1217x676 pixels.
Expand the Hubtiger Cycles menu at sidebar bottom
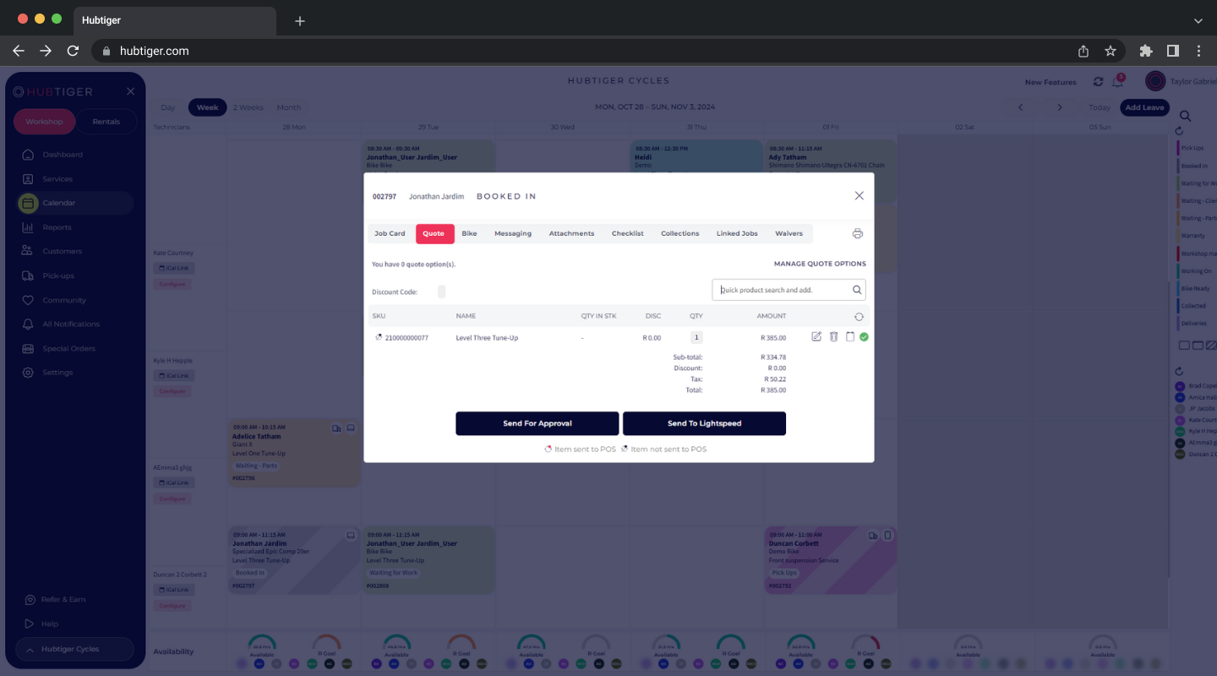[x=72, y=649]
